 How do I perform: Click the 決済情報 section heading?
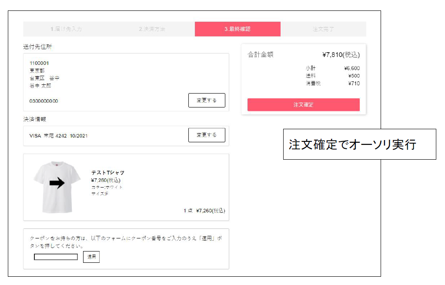tap(35, 119)
